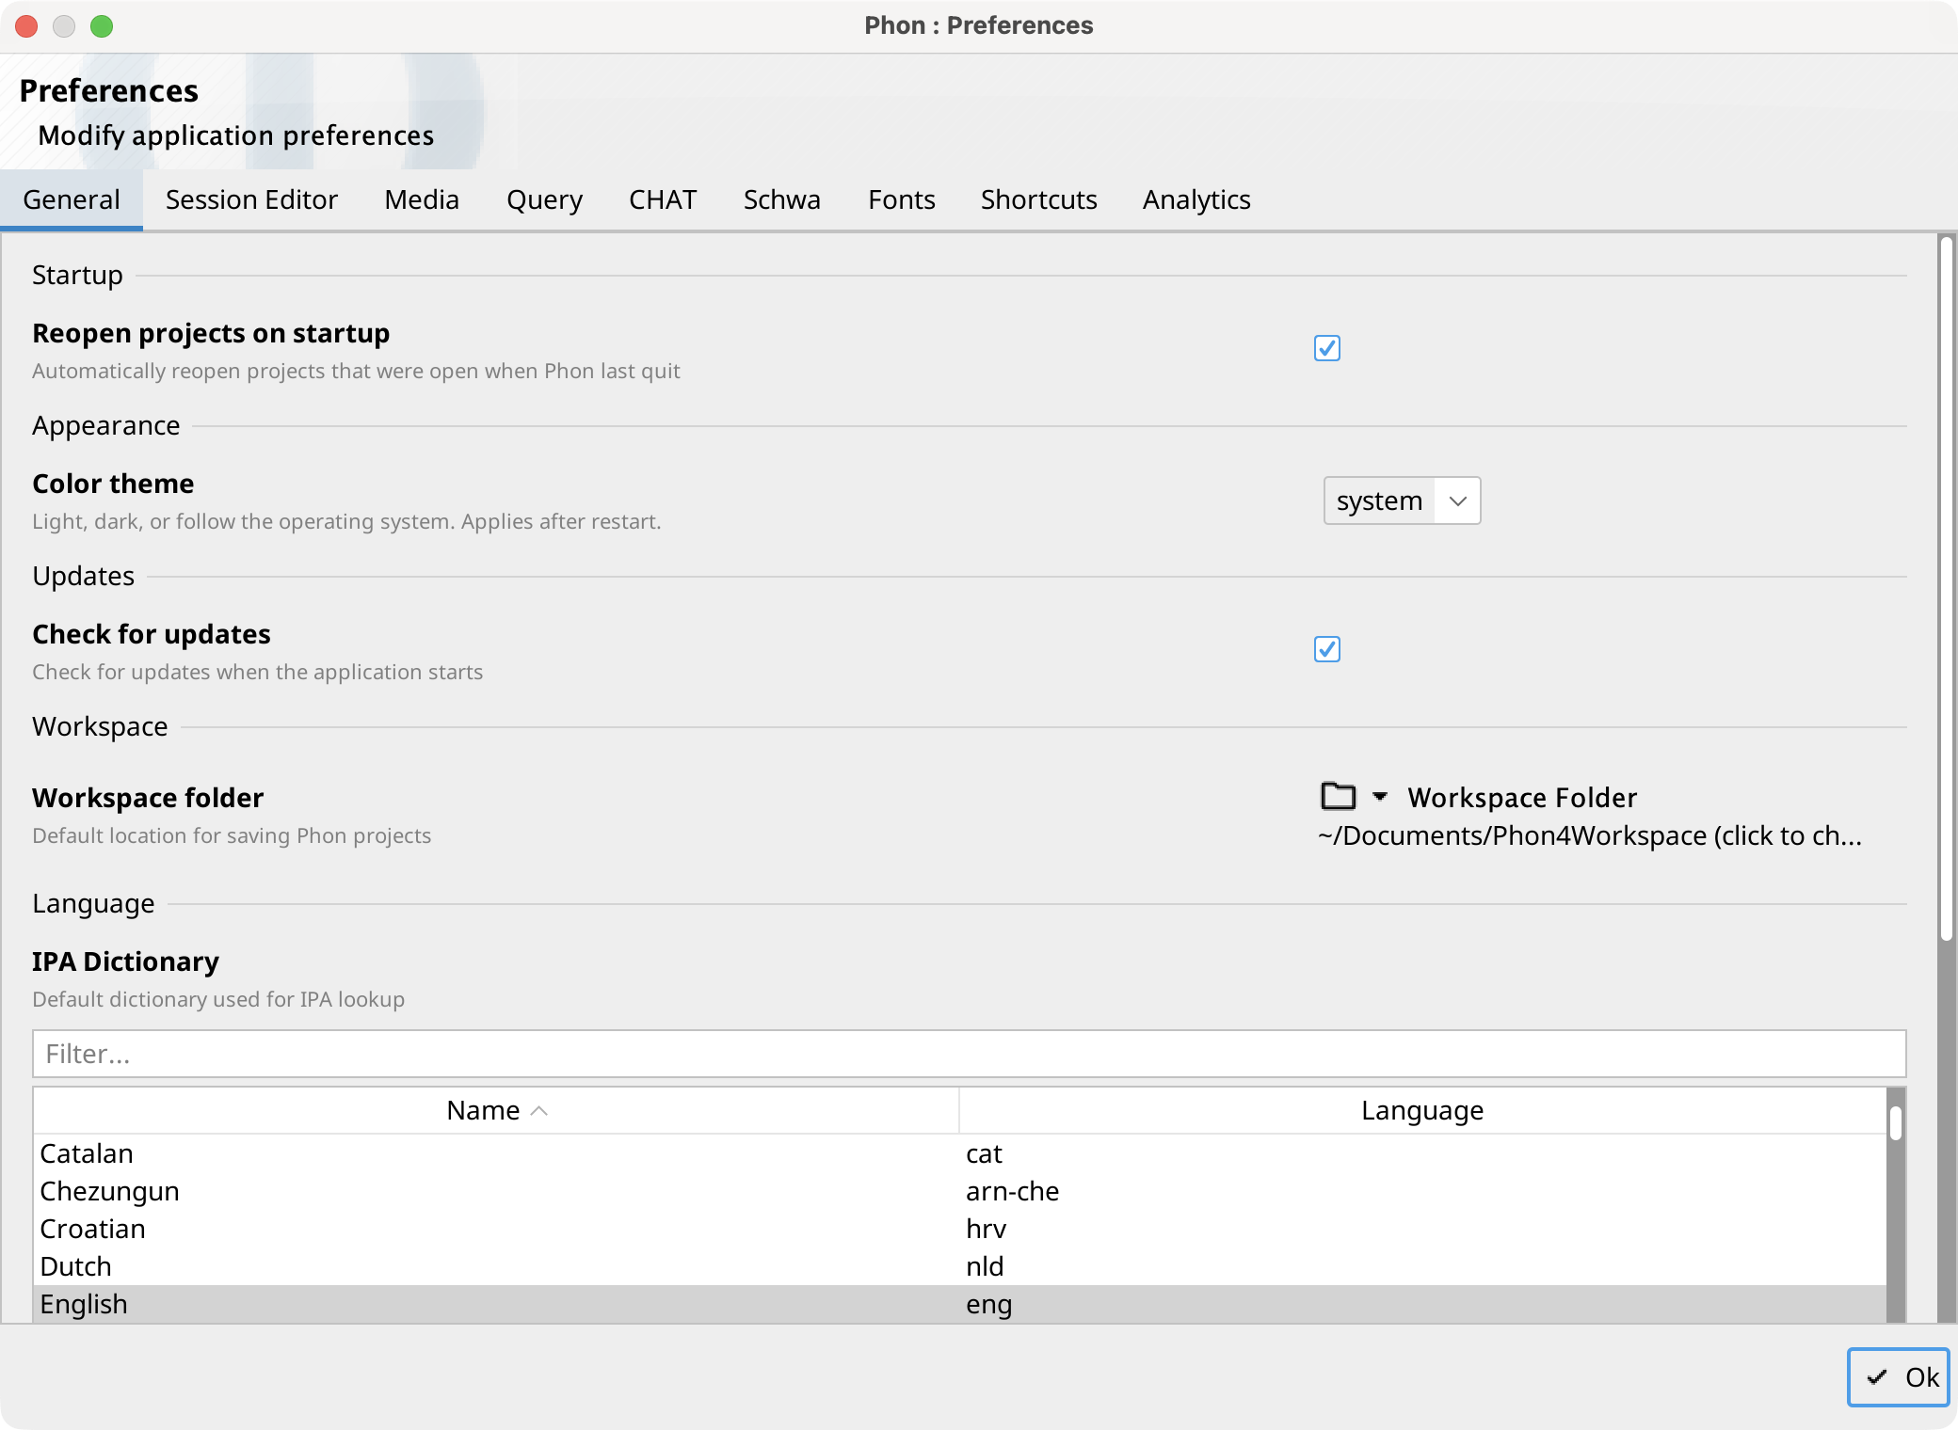Select the English dictionary row
The image size is (1958, 1430).
tap(960, 1304)
